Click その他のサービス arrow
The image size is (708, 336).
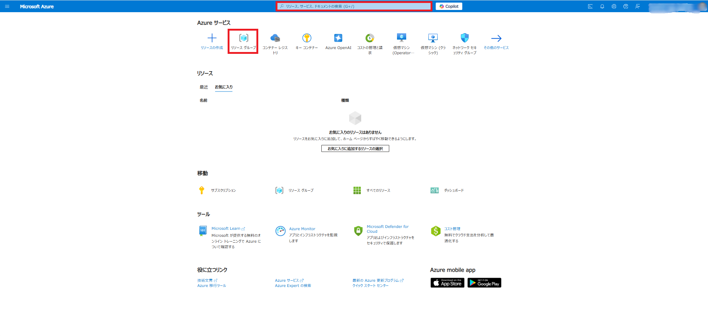pyautogui.click(x=496, y=38)
